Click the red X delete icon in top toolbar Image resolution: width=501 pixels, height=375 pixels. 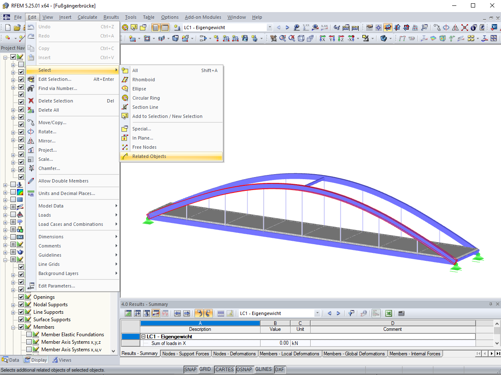(x=464, y=27)
